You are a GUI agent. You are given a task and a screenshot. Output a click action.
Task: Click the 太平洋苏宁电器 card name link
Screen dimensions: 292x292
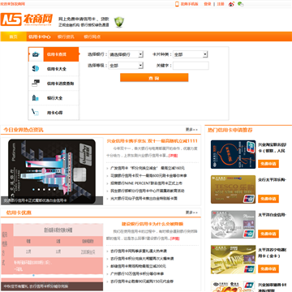click(x=272, y=253)
